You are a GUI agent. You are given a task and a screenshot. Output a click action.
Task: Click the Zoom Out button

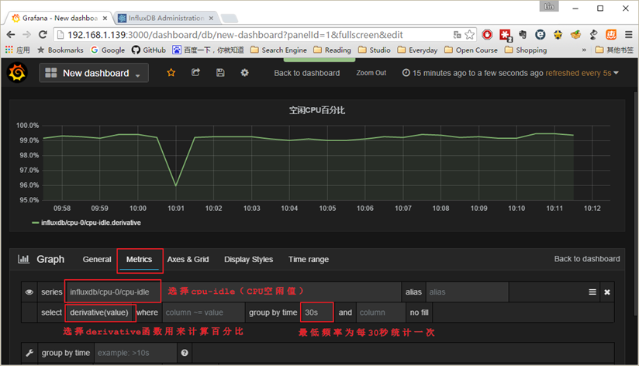[x=371, y=73]
